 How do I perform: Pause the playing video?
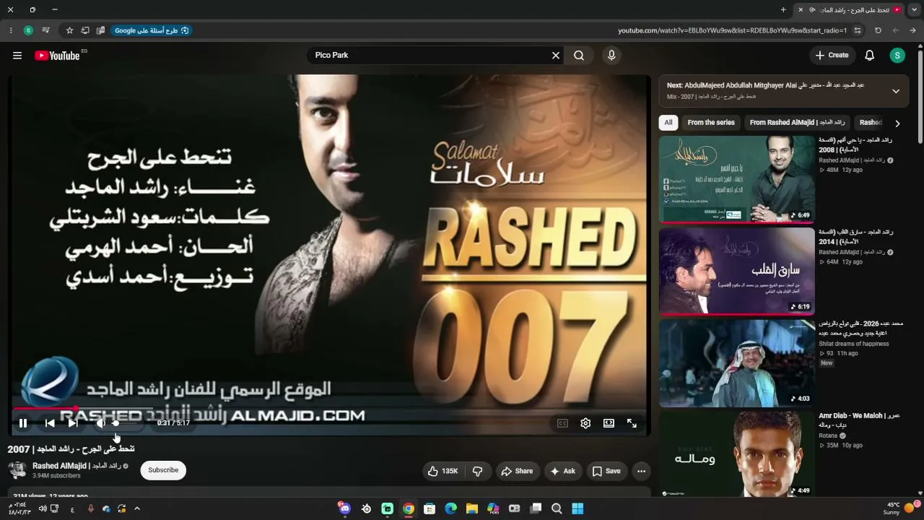23,423
